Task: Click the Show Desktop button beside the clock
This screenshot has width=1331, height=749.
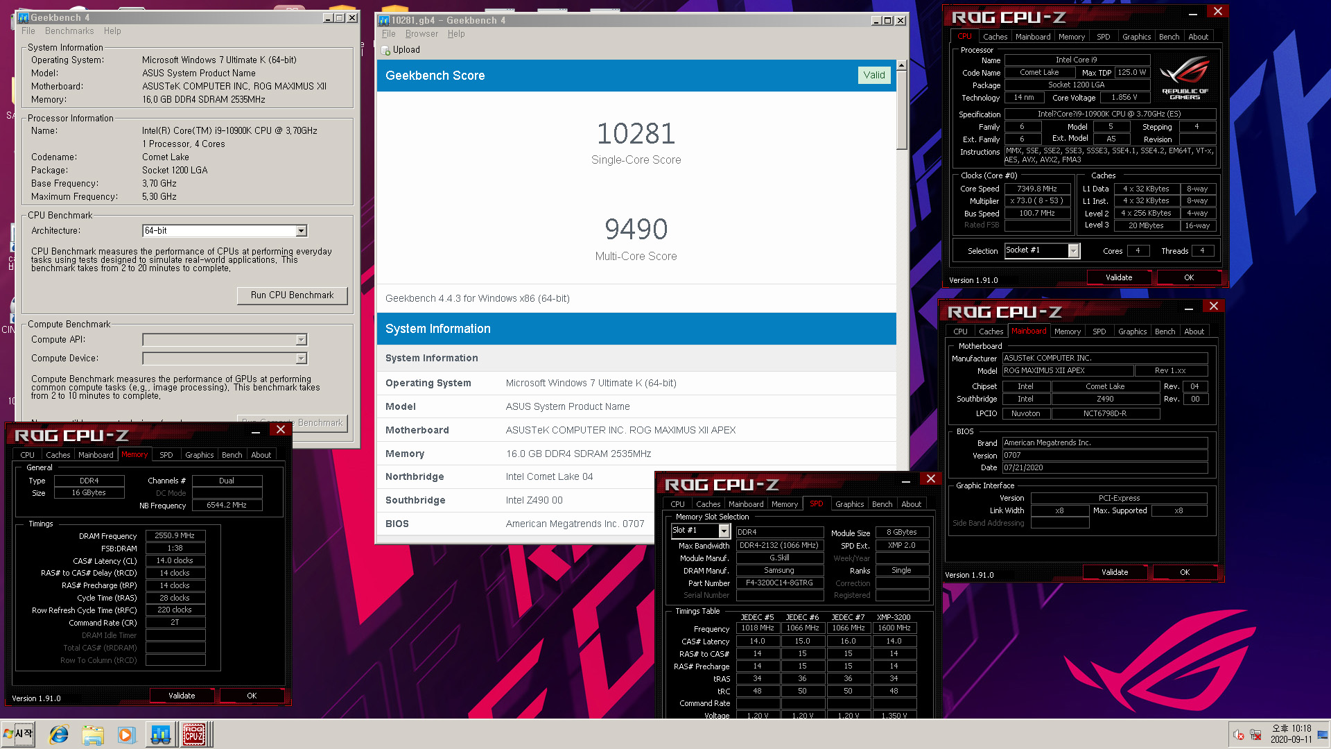Action: [x=1323, y=734]
